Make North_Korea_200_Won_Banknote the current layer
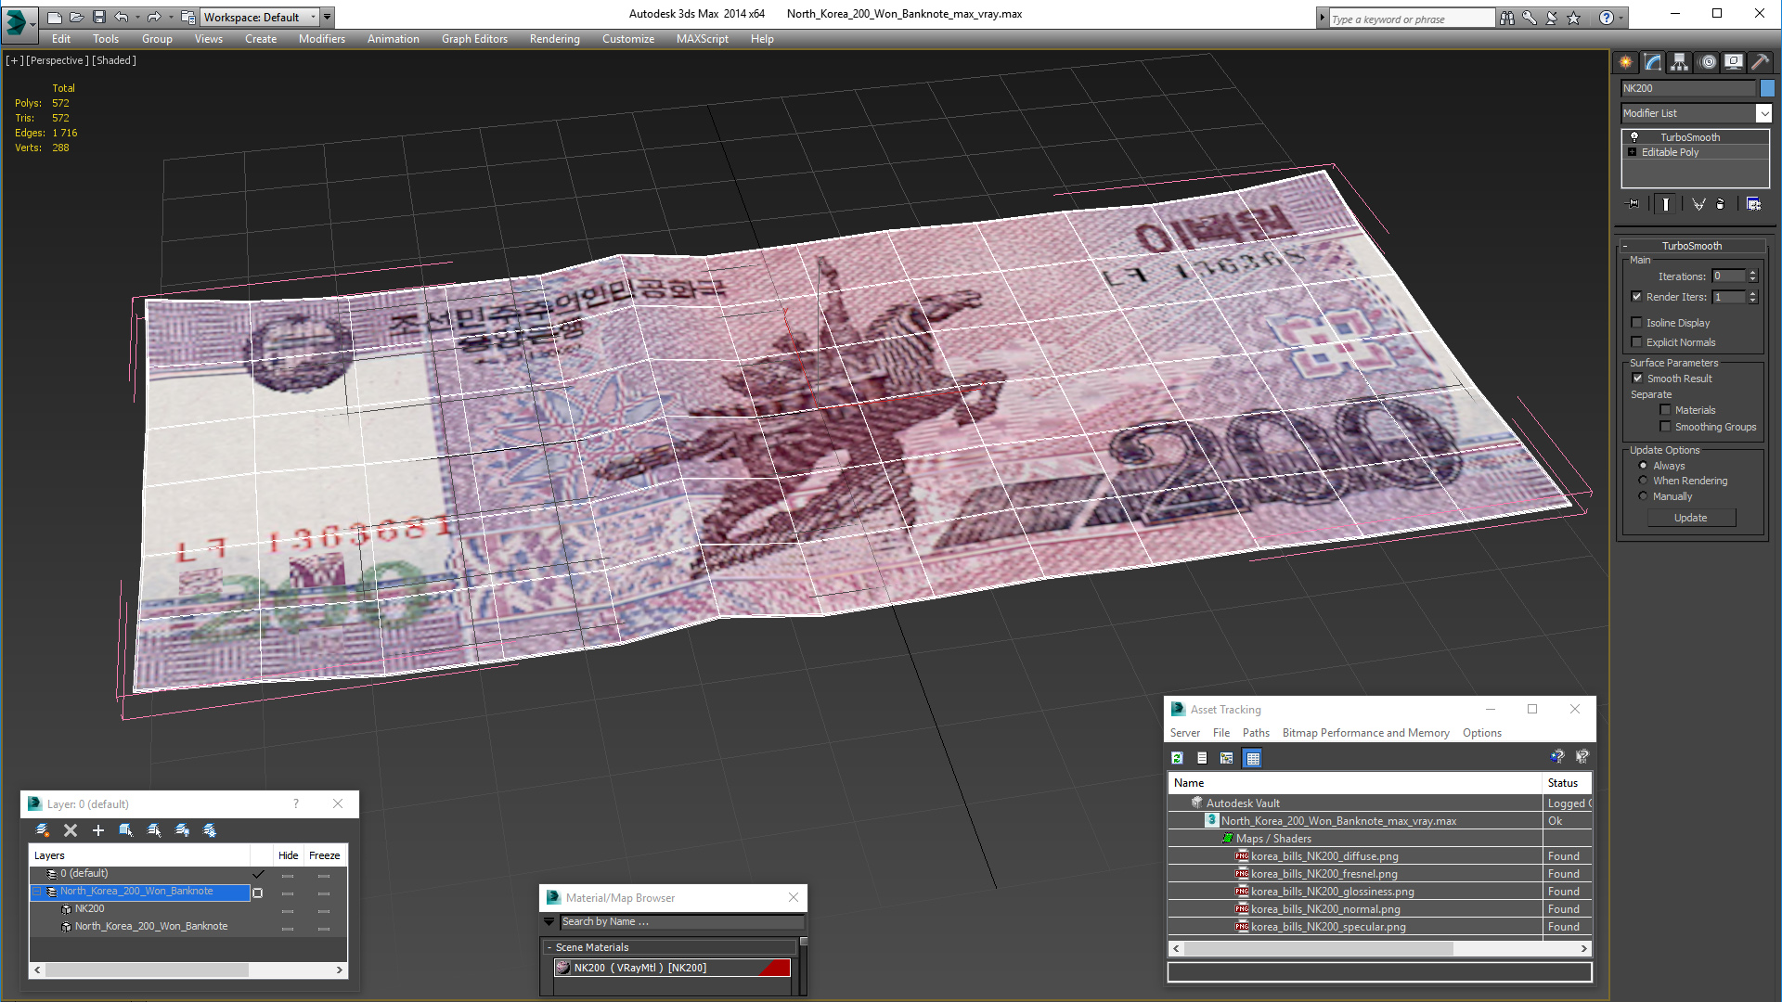The image size is (1782, 1002). 258,893
